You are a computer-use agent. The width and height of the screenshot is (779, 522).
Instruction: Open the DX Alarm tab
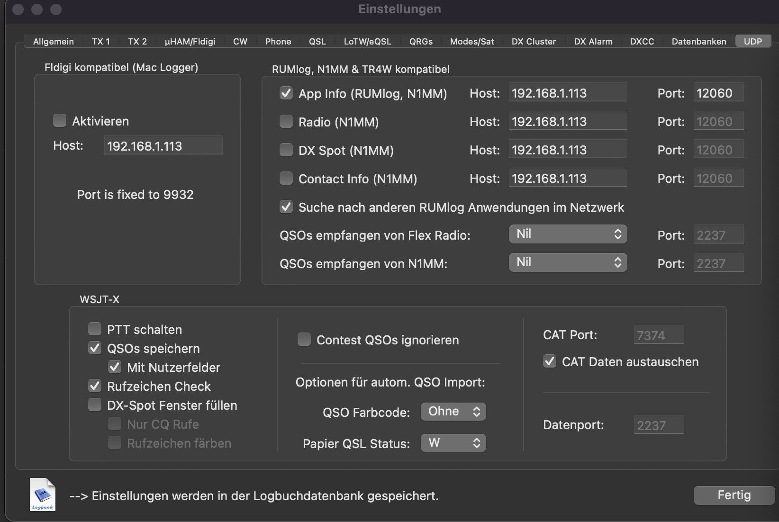[x=593, y=41]
